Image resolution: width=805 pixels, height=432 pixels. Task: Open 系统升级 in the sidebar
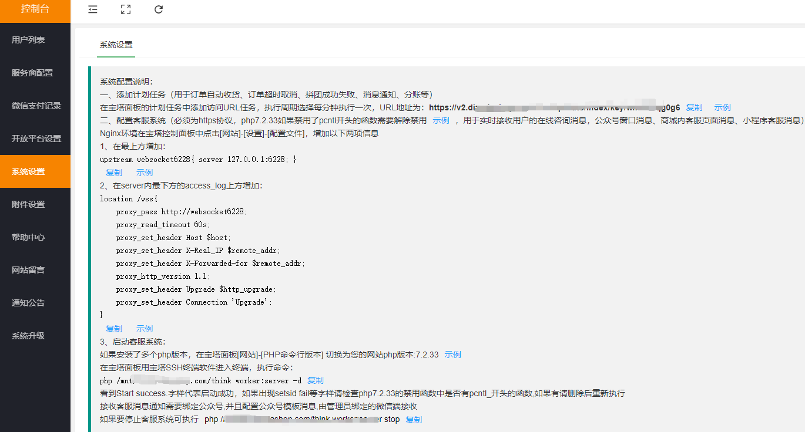click(28, 336)
